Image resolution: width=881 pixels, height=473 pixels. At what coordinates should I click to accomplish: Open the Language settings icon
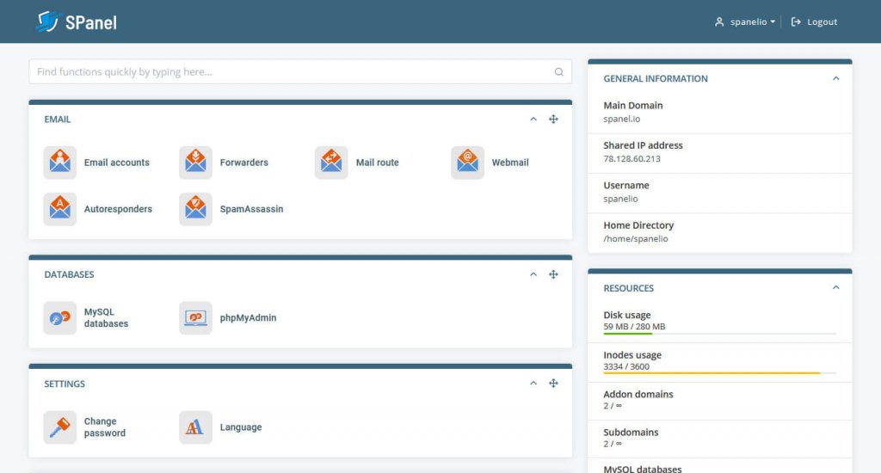196,427
